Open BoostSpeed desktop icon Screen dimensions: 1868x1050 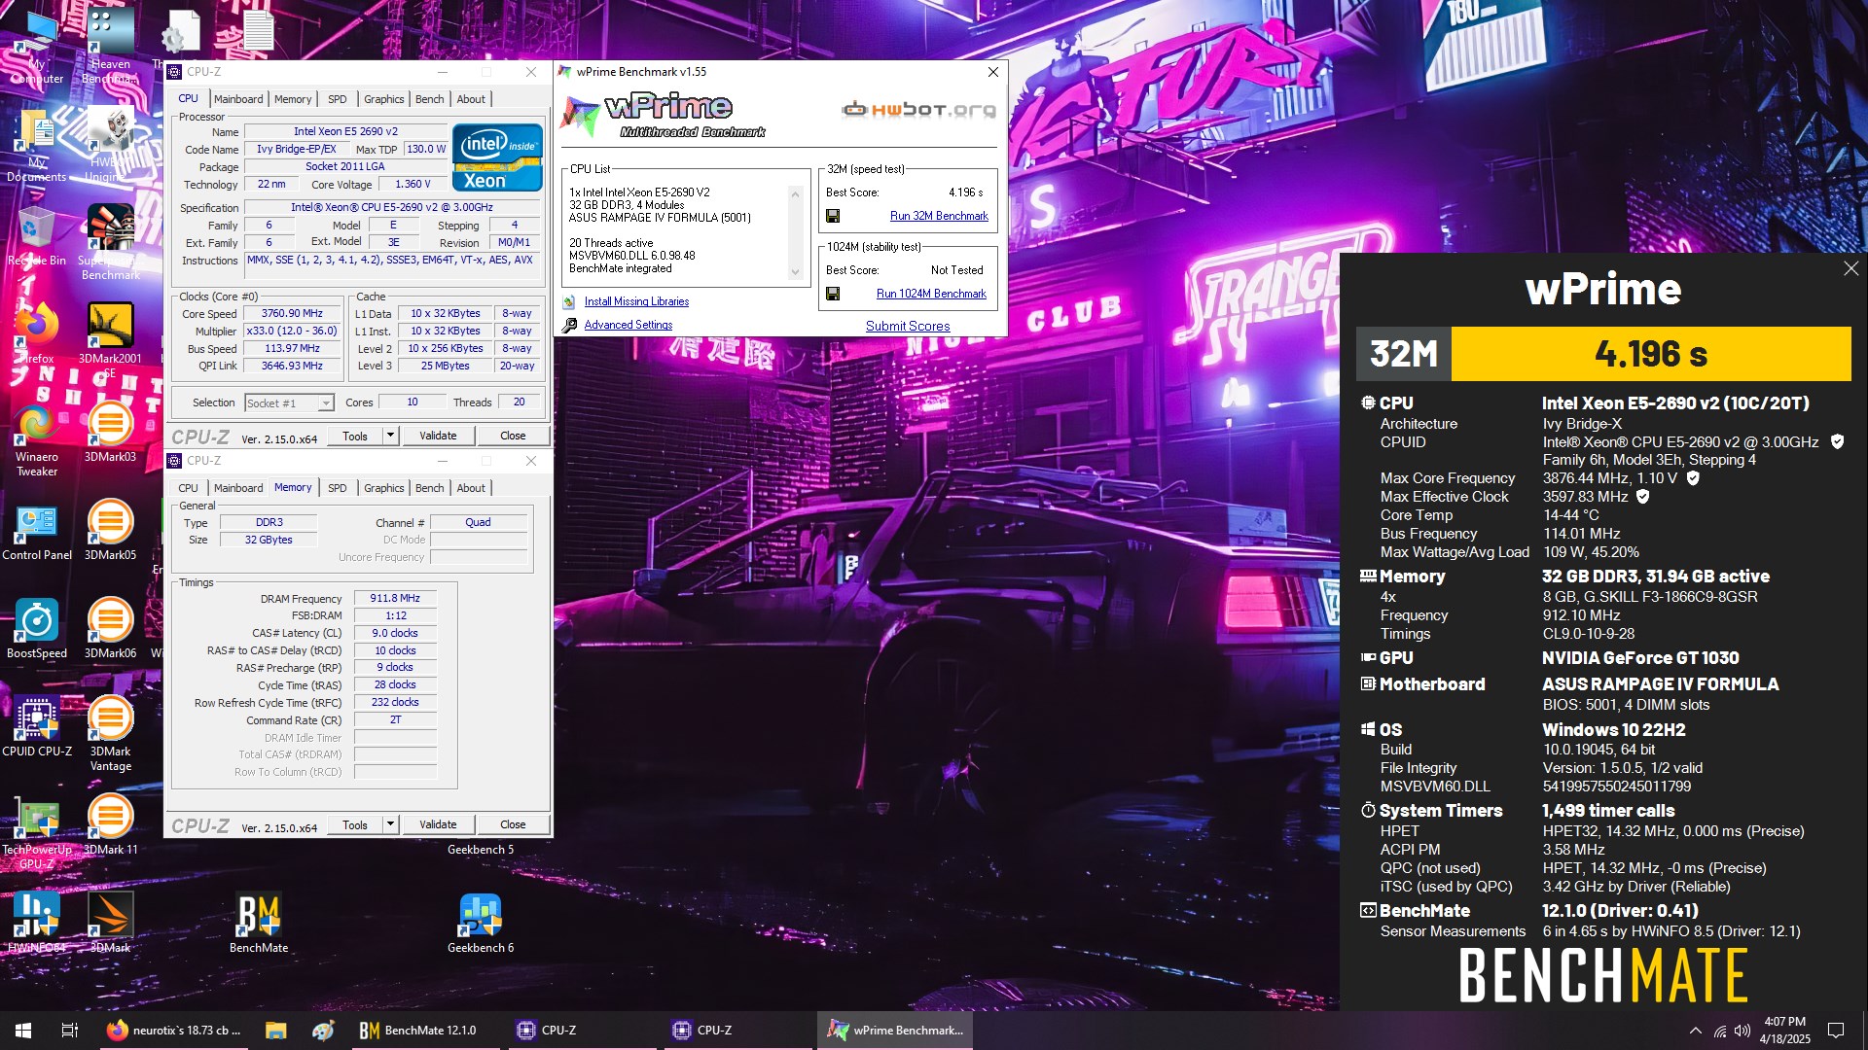(x=37, y=629)
